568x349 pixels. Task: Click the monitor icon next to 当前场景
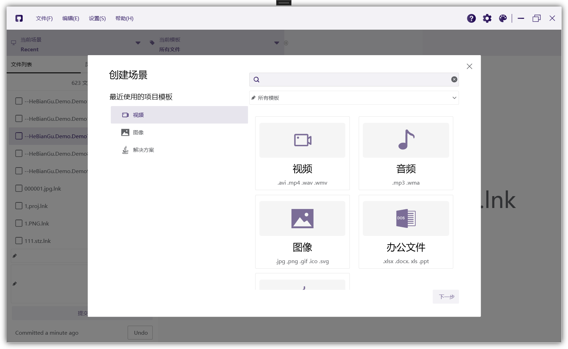coord(14,43)
